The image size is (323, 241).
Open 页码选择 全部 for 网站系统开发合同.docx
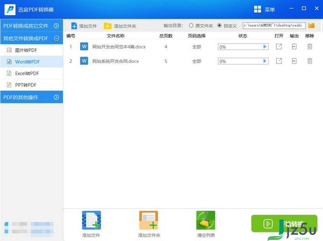click(x=196, y=61)
